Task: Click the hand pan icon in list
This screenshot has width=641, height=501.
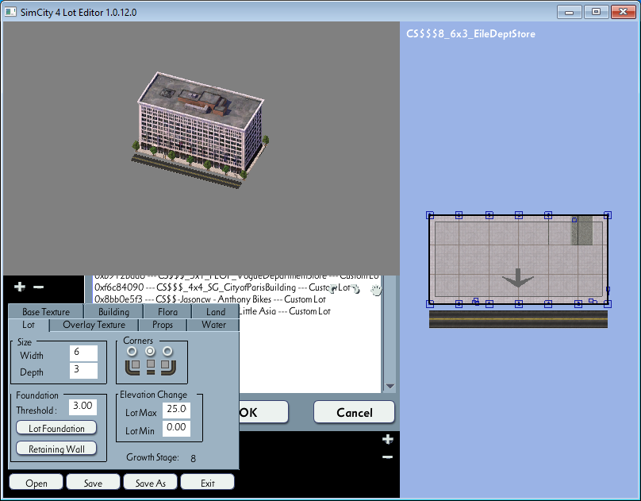Action: point(376,290)
